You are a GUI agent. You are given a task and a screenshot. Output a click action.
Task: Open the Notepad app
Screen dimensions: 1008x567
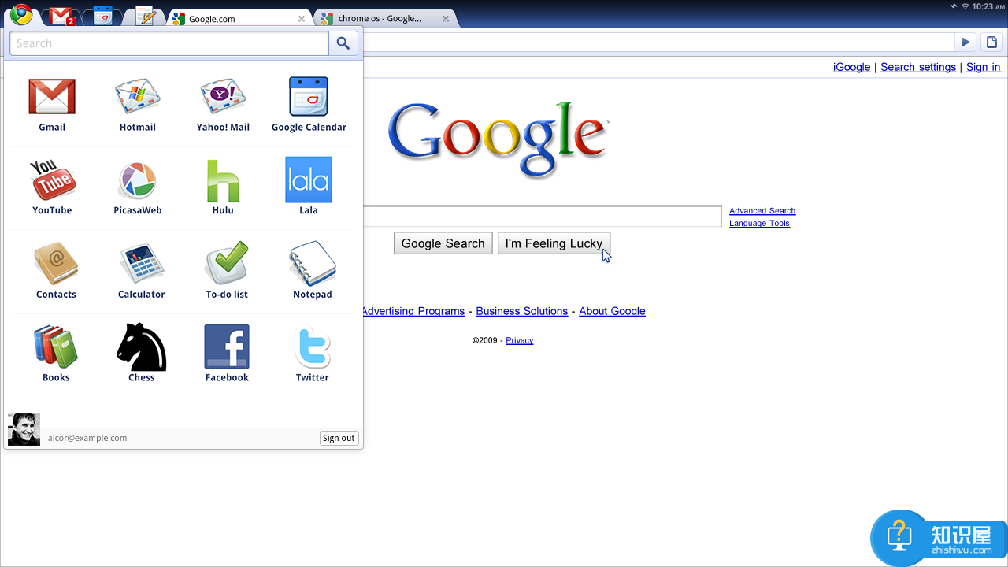[x=313, y=264]
